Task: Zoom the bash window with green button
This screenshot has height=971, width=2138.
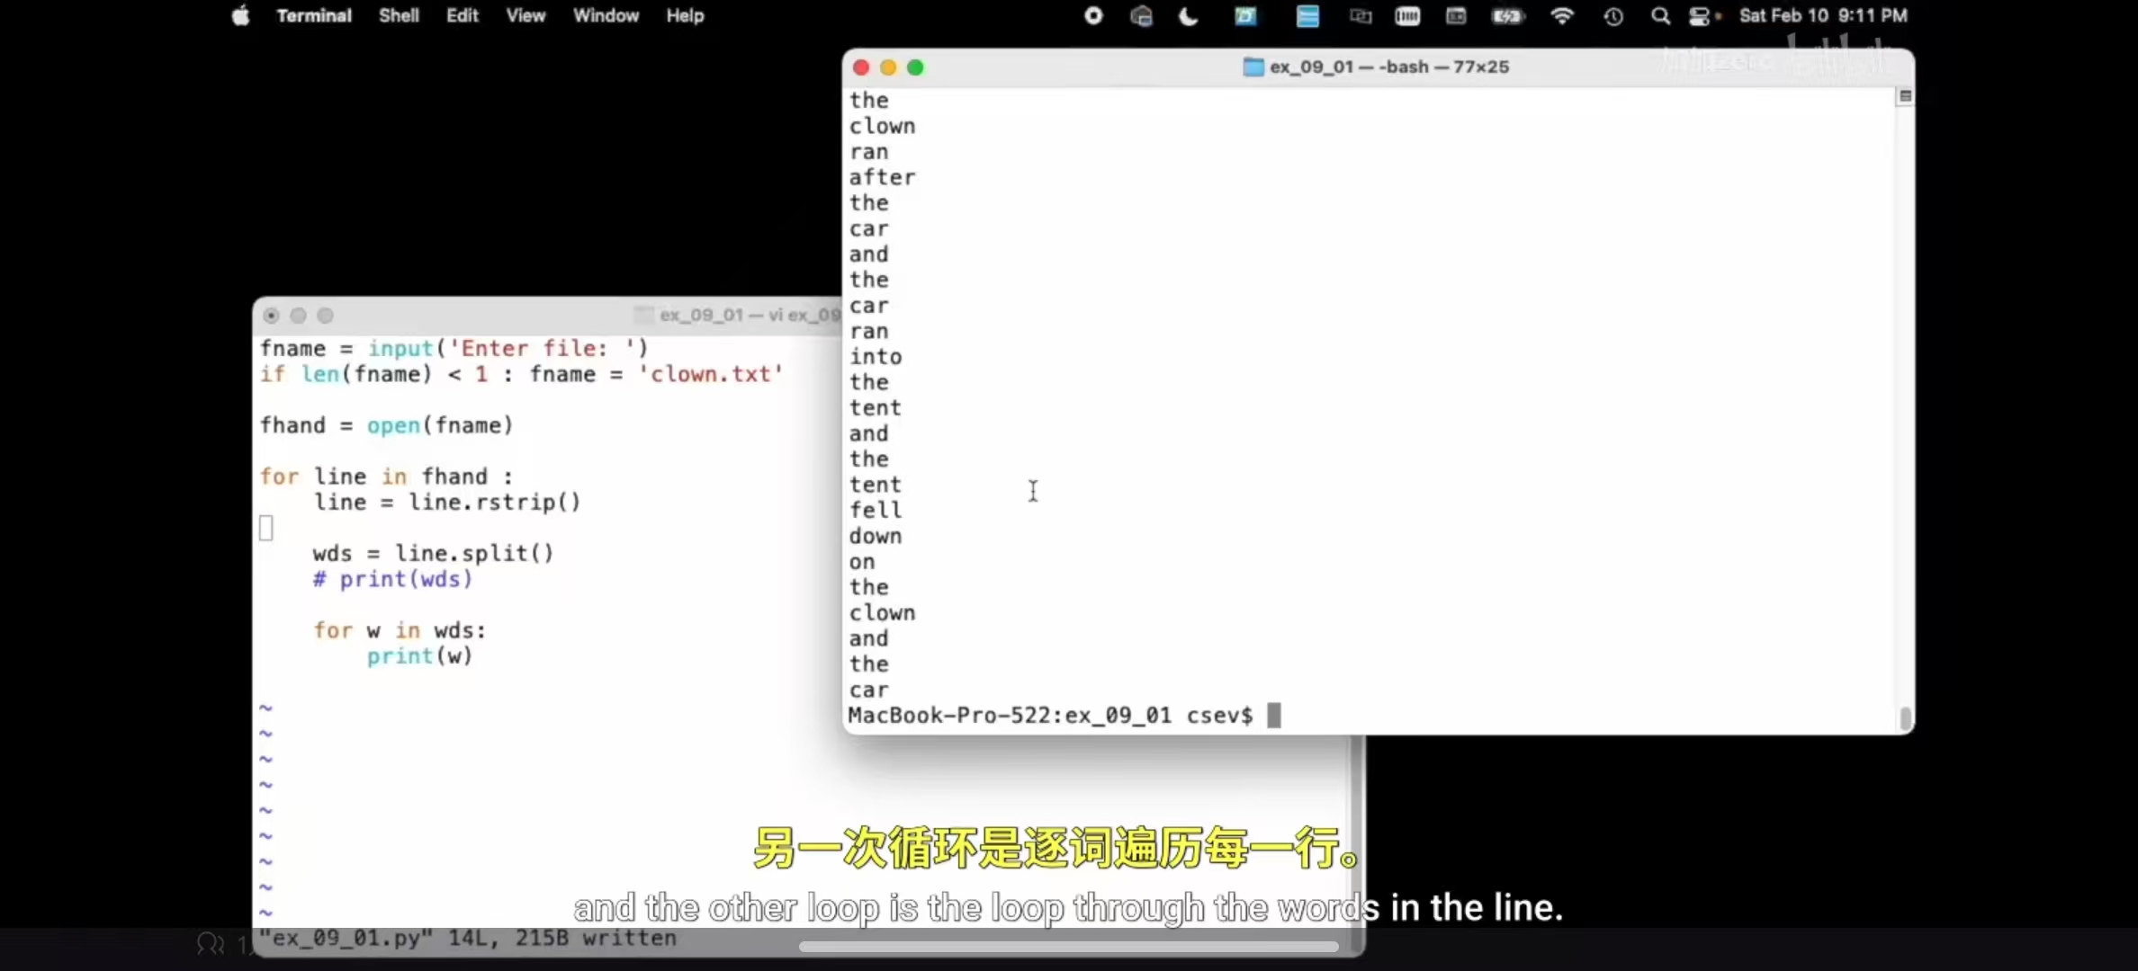Action: tap(915, 67)
